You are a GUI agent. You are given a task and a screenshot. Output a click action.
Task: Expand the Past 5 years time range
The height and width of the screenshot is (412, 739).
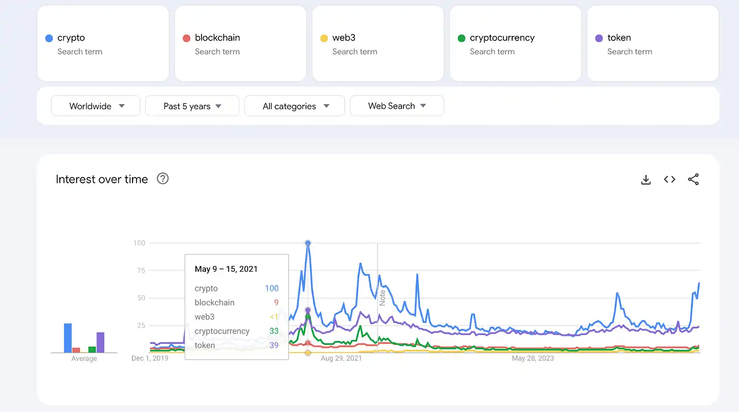point(192,106)
